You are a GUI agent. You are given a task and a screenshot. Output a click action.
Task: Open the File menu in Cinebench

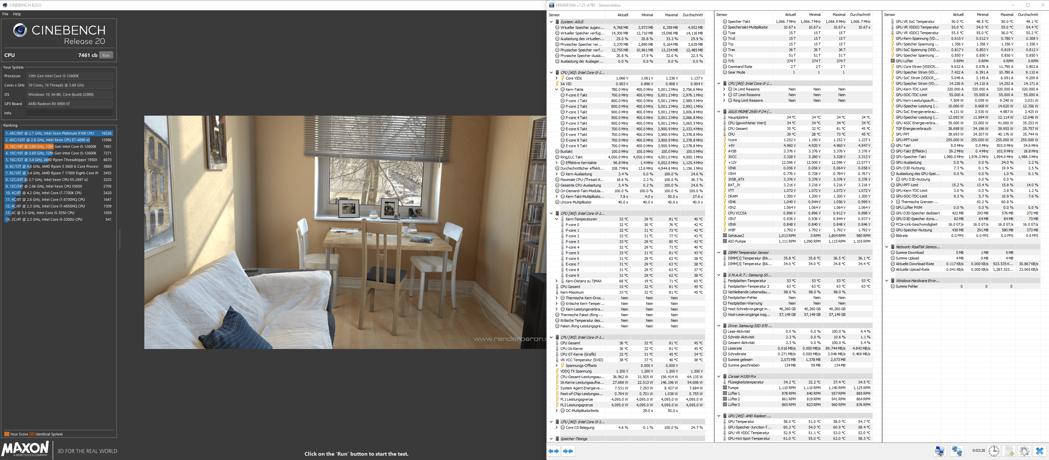pos(5,14)
